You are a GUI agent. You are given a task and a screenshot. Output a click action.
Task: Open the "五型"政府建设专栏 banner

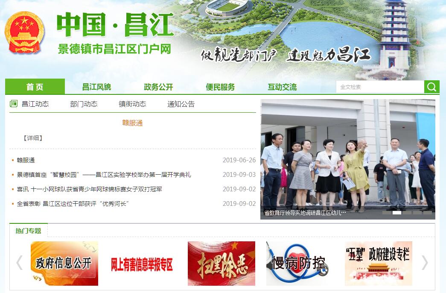(x=378, y=264)
